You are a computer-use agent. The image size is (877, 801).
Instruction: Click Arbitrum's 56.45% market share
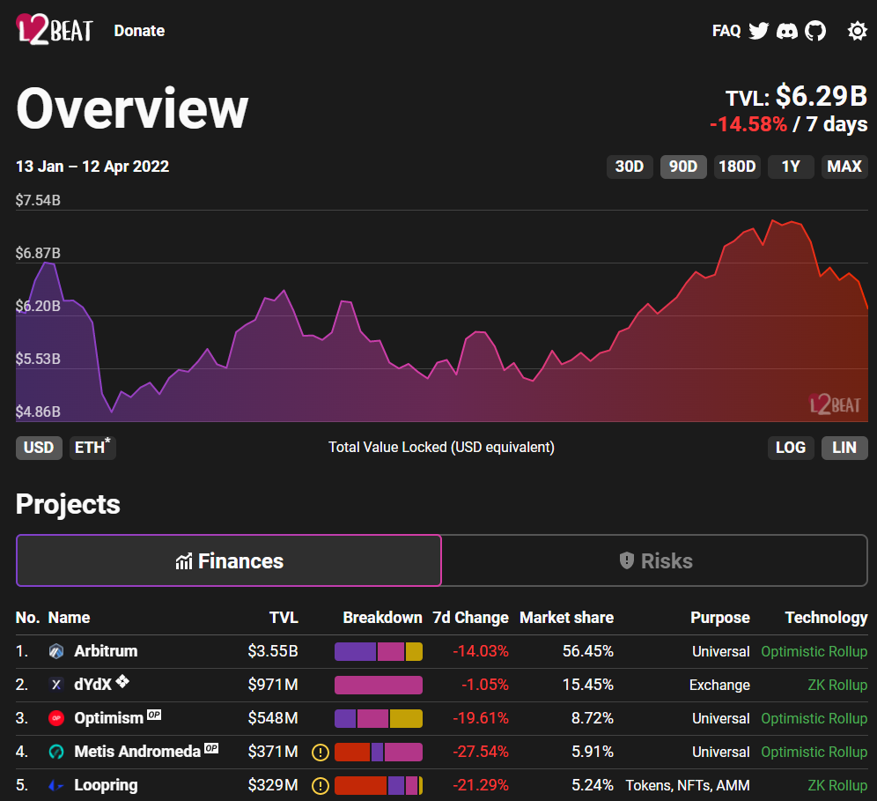pos(588,651)
